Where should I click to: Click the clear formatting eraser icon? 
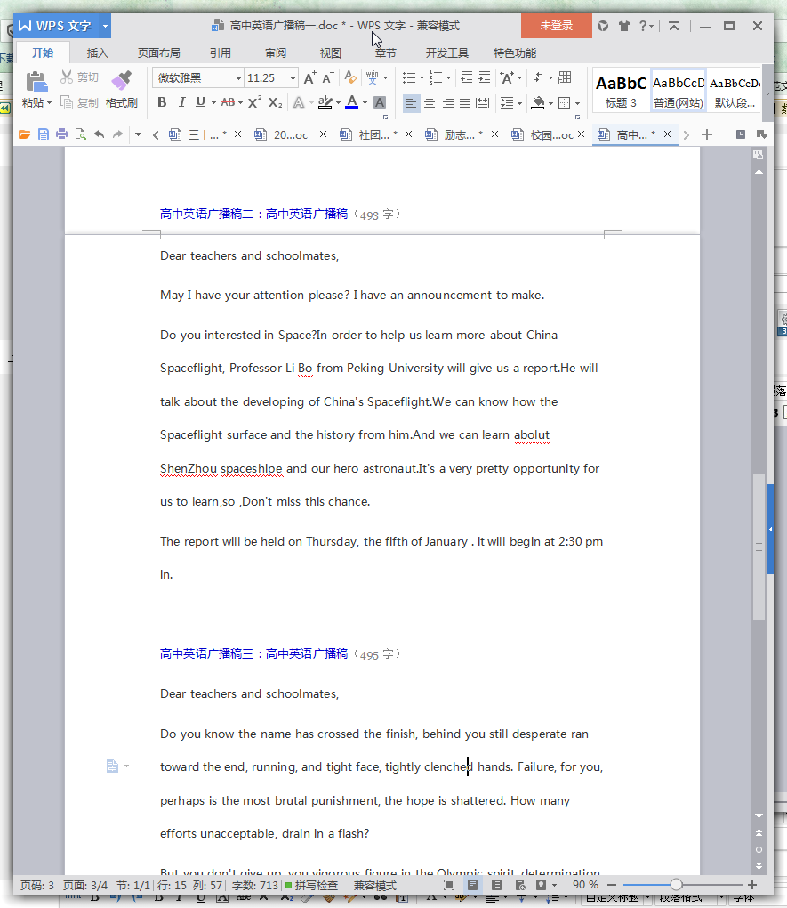[x=350, y=77]
